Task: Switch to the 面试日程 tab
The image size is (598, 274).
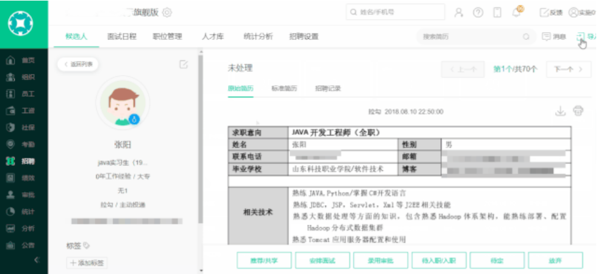Action: [x=122, y=36]
